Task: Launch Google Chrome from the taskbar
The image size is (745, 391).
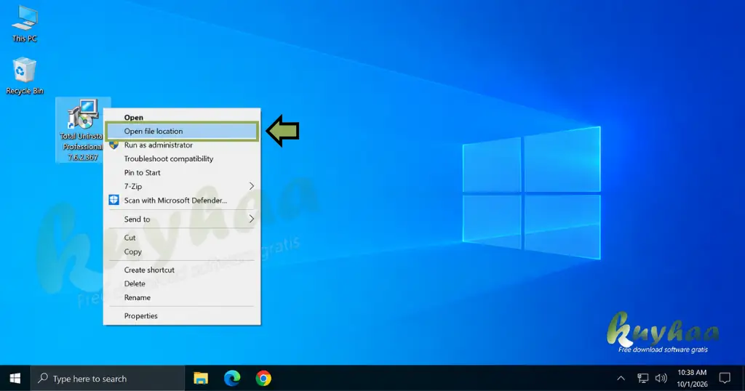Action: click(263, 378)
